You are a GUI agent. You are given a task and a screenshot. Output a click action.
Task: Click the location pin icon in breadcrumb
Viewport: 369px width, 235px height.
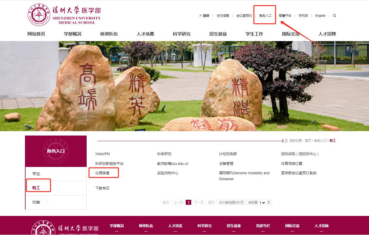pos(286,141)
